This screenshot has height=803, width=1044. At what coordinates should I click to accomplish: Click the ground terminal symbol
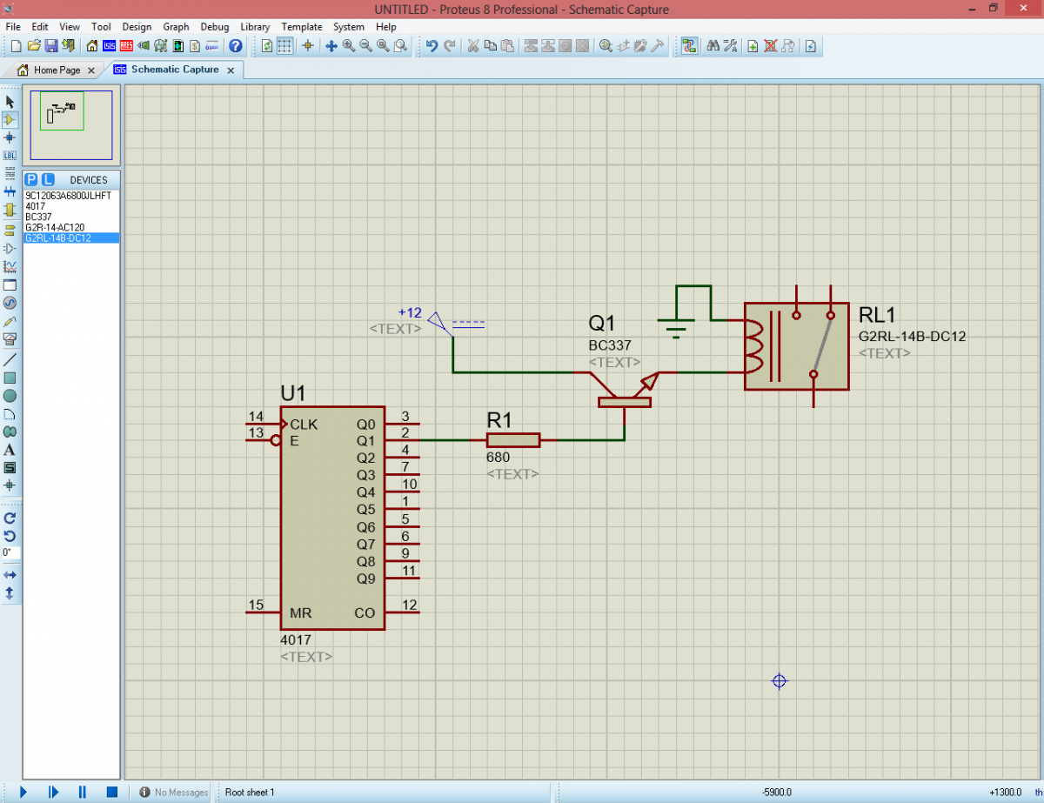click(675, 326)
